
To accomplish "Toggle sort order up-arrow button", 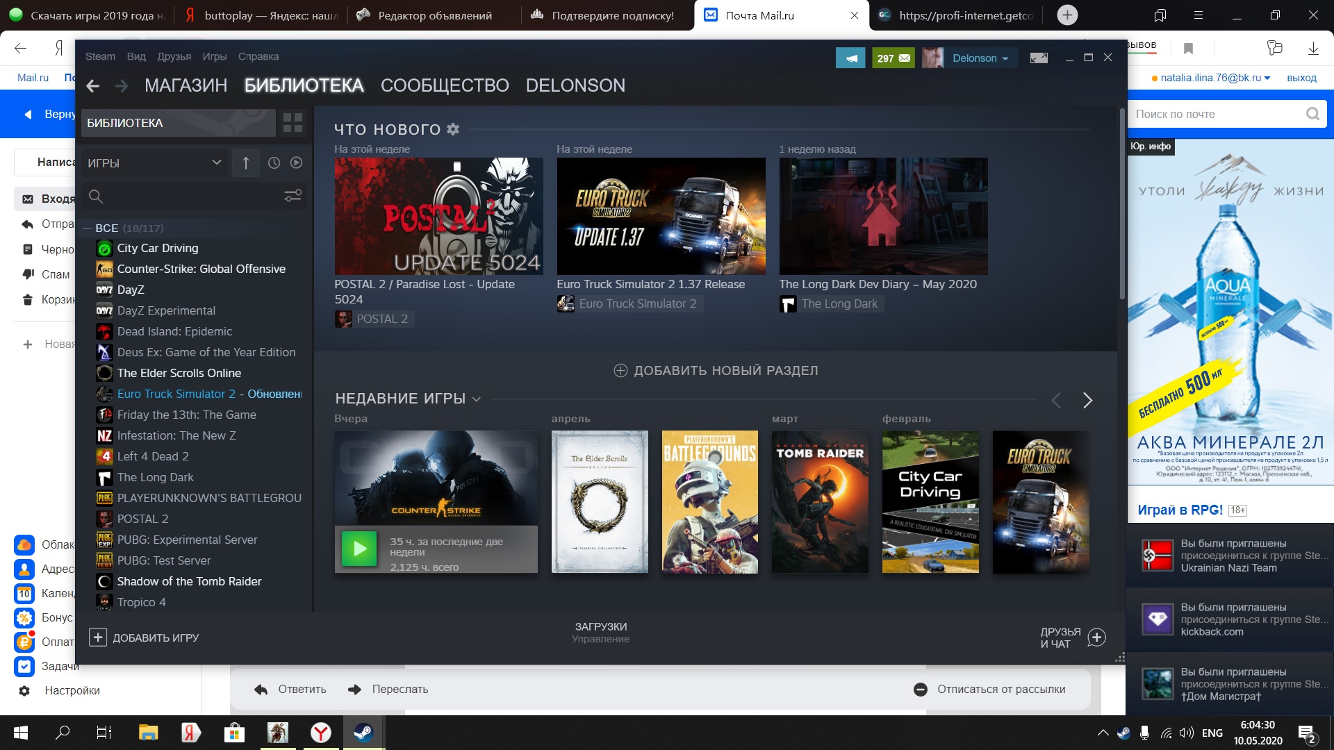I will pos(245,162).
